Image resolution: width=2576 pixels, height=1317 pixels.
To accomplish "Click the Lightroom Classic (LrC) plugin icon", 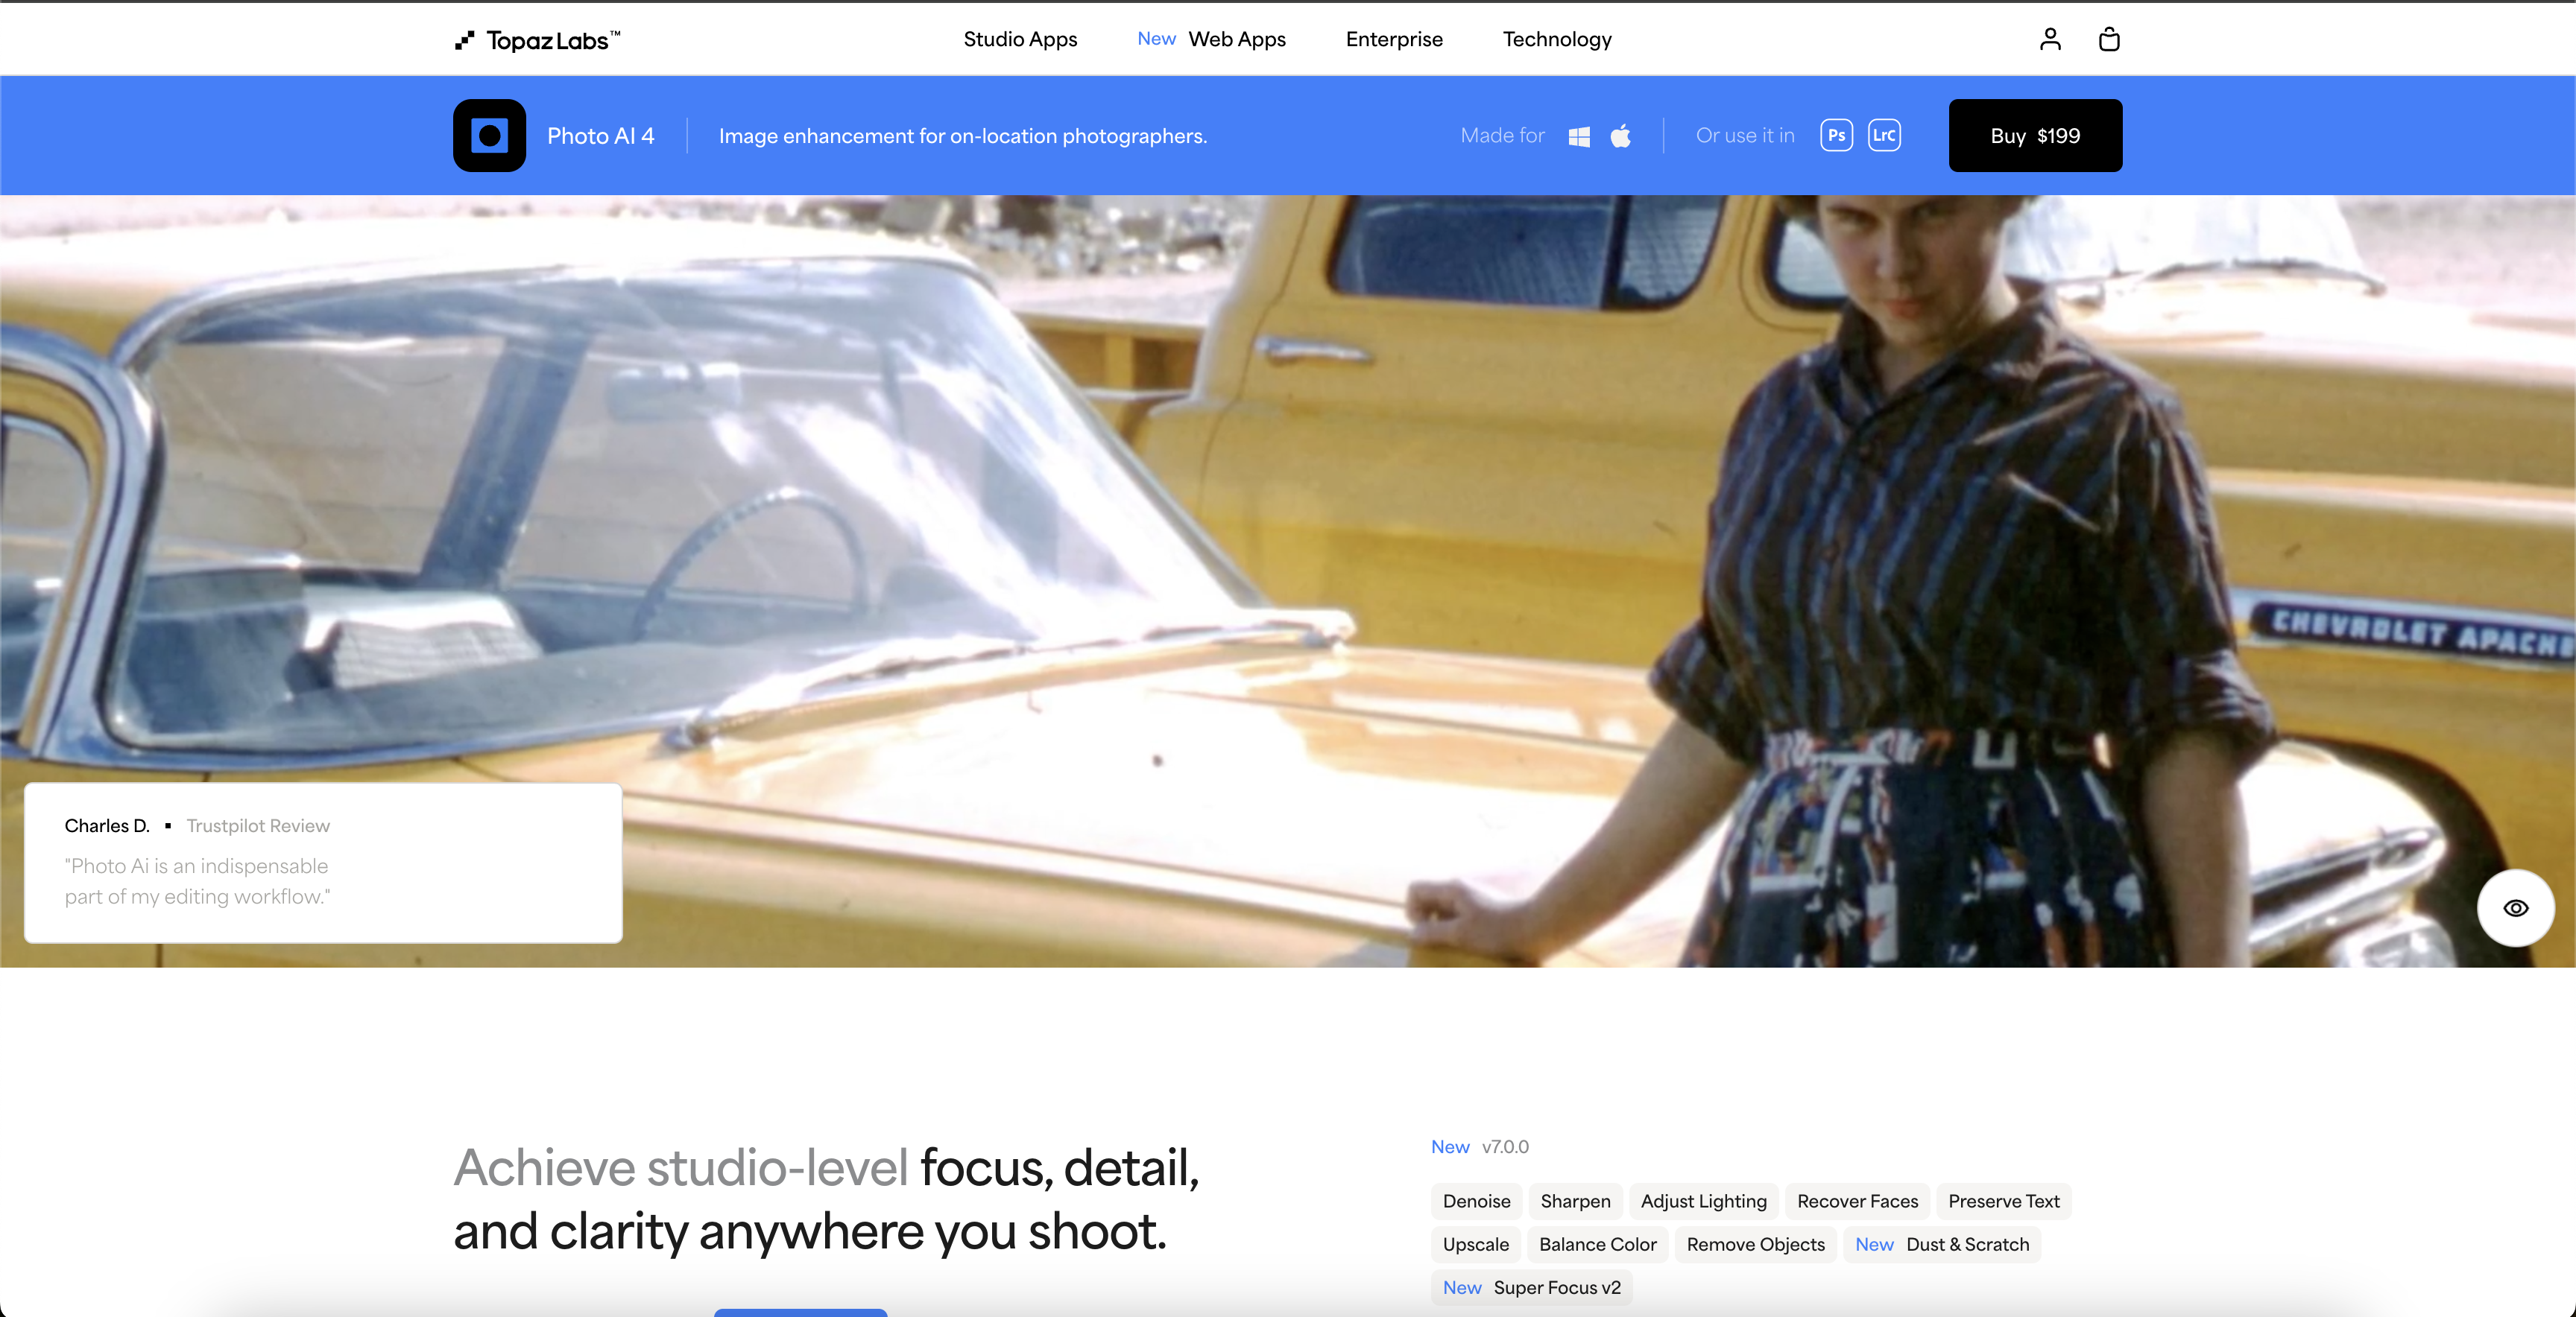I will pyautogui.click(x=1884, y=135).
